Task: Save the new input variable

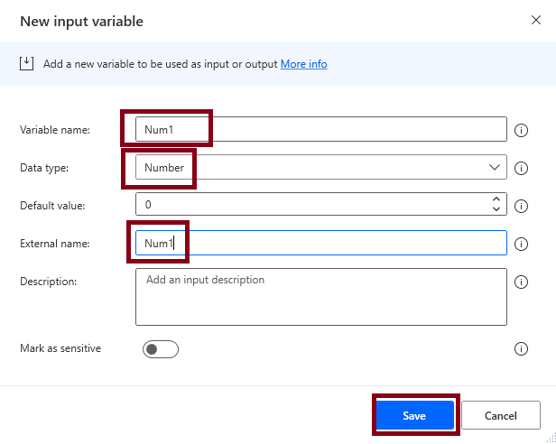Action: click(x=414, y=416)
